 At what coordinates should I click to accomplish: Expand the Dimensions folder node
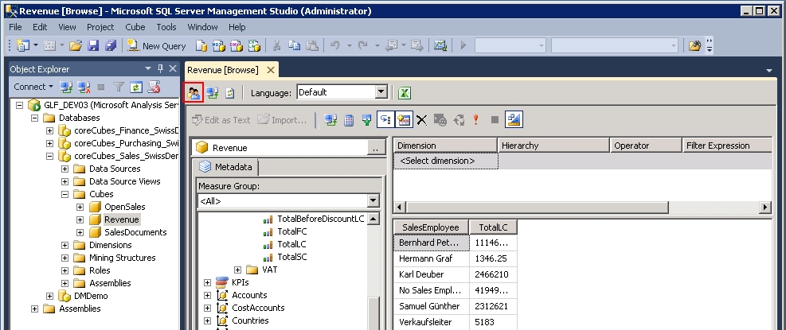click(65, 245)
